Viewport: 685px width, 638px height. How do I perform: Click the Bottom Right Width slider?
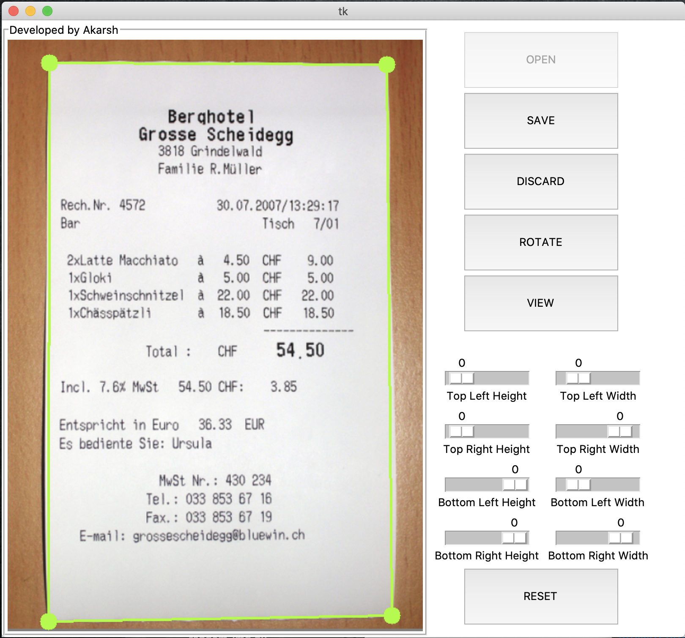(598, 538)
